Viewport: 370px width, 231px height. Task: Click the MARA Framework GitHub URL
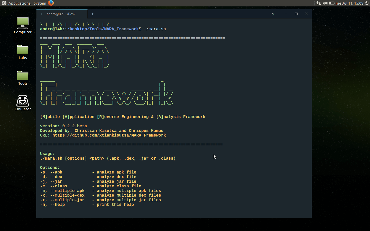[x=109, y=135]
